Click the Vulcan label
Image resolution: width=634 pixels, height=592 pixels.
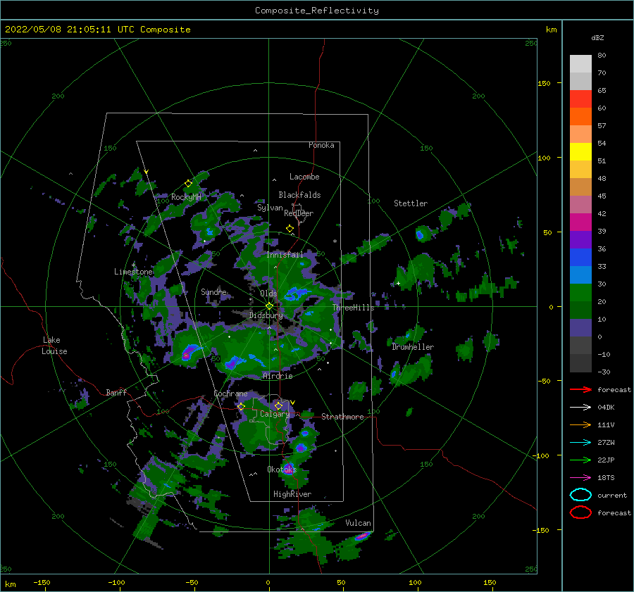click(x=358, y=523)
